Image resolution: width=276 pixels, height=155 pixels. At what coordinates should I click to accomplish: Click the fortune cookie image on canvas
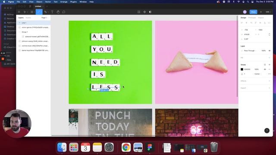pos(197,62)
